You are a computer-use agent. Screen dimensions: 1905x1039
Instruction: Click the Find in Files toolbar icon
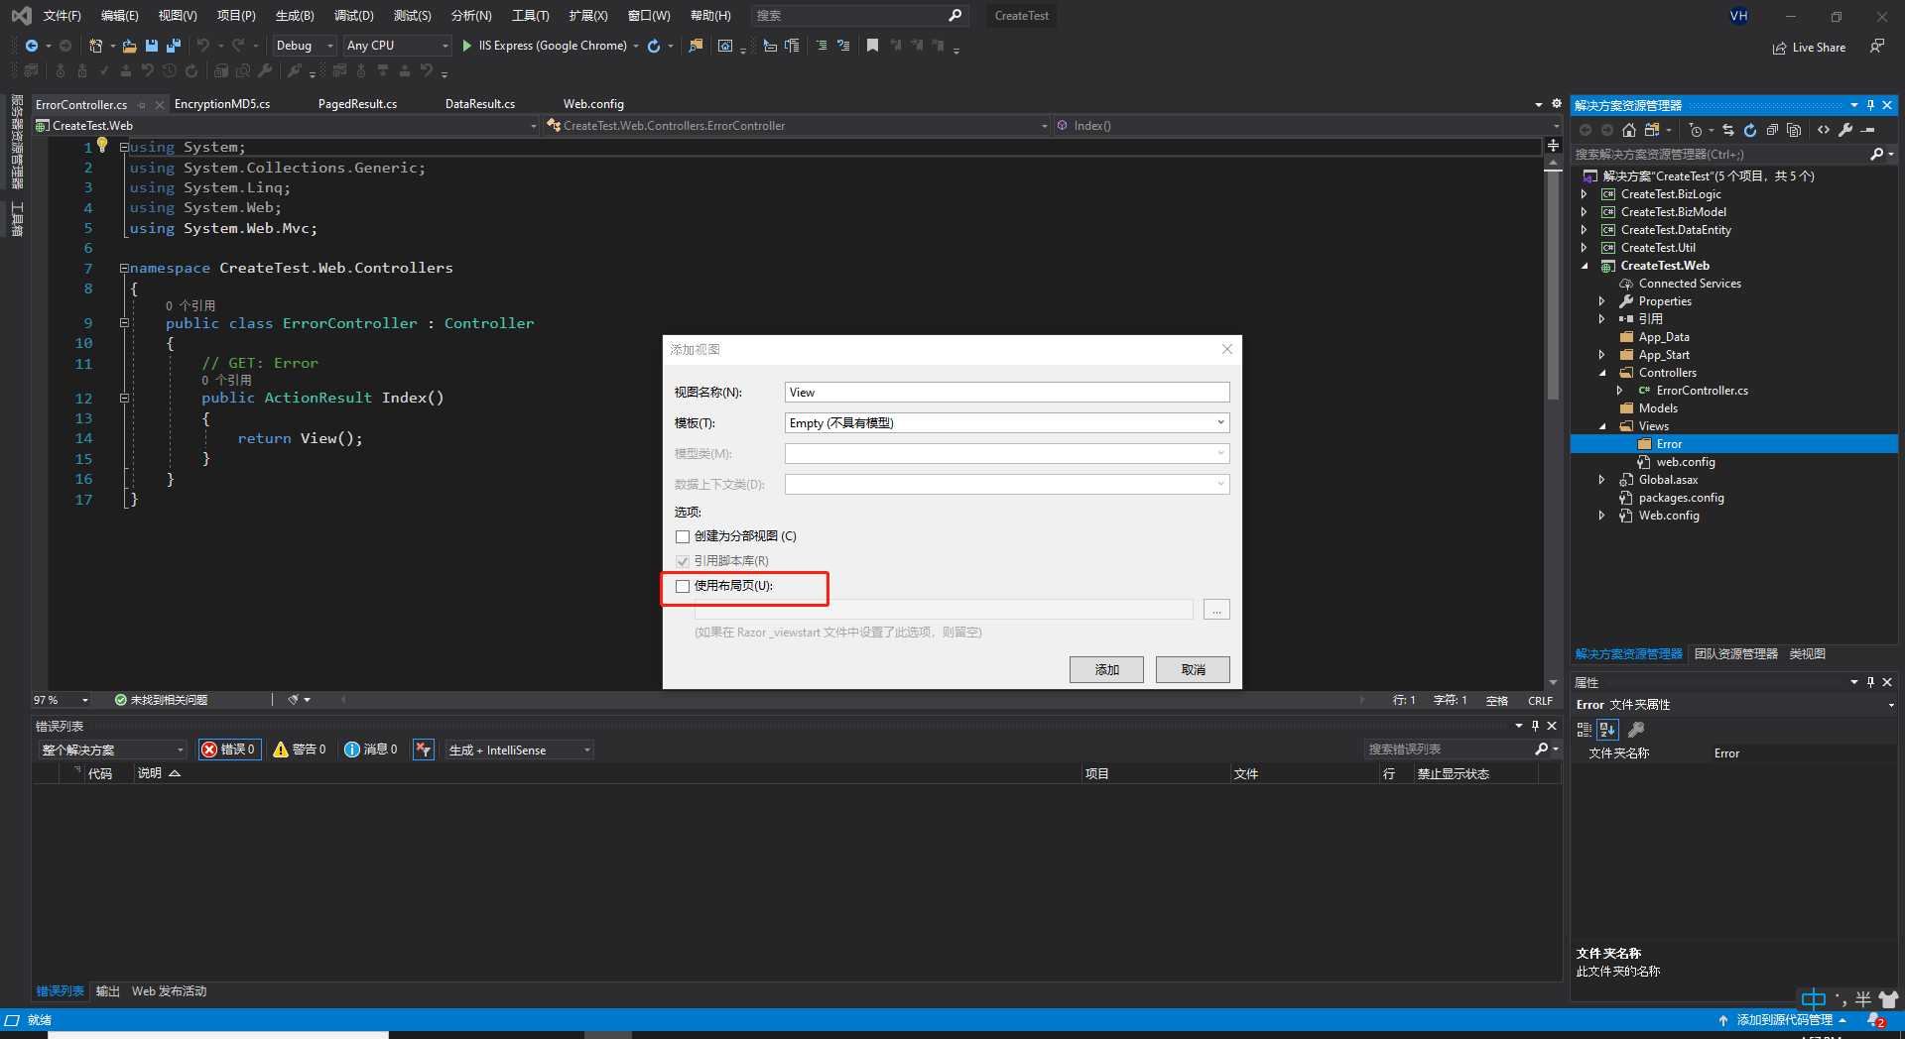(696, 46)
